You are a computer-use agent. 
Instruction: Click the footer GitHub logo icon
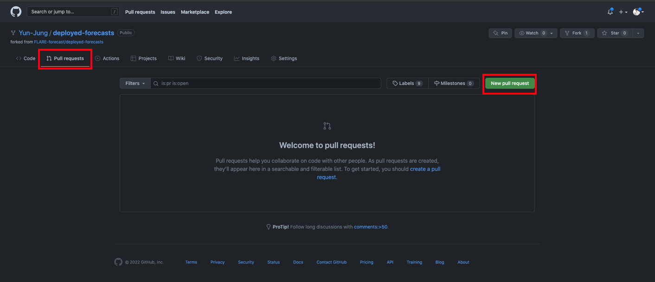point(118,262)
